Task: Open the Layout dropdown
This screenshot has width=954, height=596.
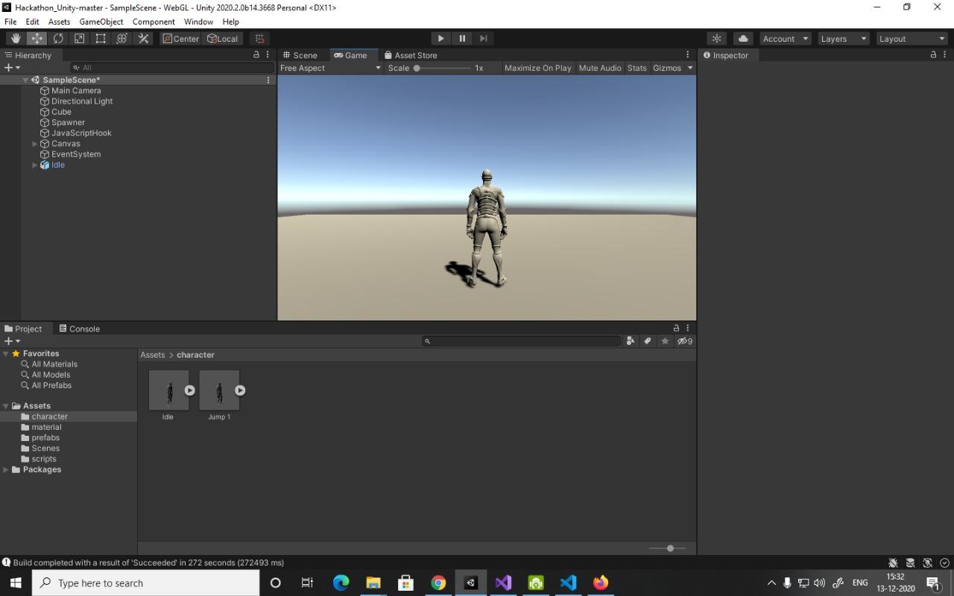Action: tap(912, 39)
